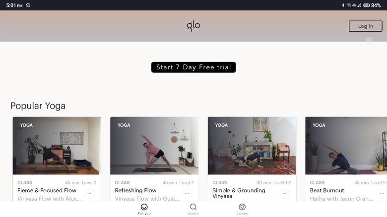Select the Beat Burnout class title
387x217 pixels.
(327, 190)
